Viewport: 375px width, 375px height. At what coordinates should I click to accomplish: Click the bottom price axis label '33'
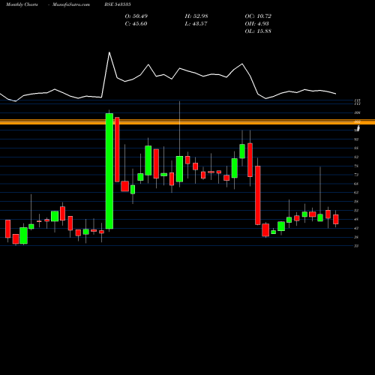point(356,246)
